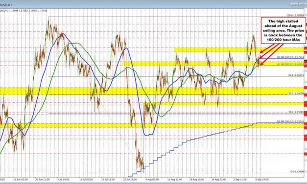
Task: Click the '18 Jul 11:00' time axis label
Action: tap(108, 179)
